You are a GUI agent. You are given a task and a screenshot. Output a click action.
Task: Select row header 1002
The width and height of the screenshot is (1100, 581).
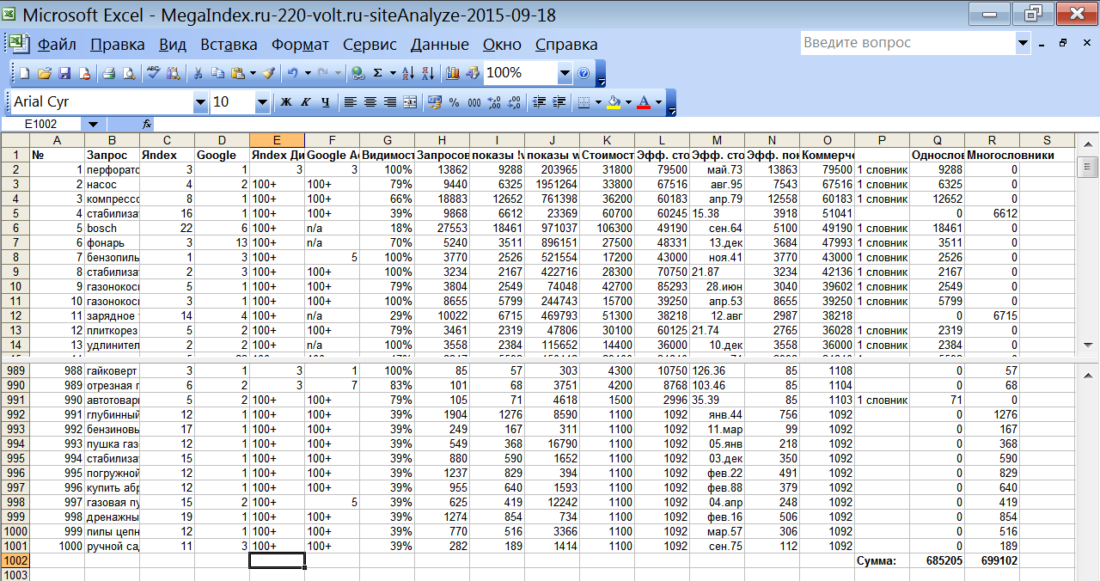15,560
